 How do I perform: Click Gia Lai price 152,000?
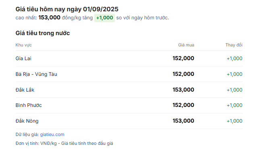click(x=183, y=58)
